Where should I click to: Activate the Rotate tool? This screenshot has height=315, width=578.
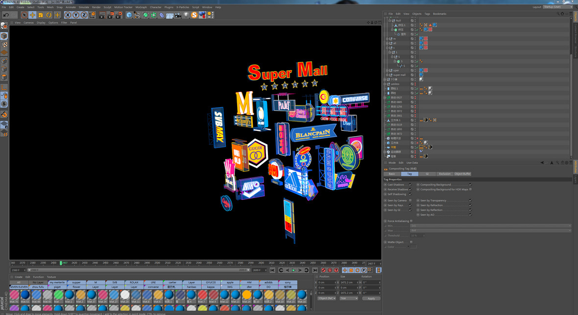(x=49, y=15)
